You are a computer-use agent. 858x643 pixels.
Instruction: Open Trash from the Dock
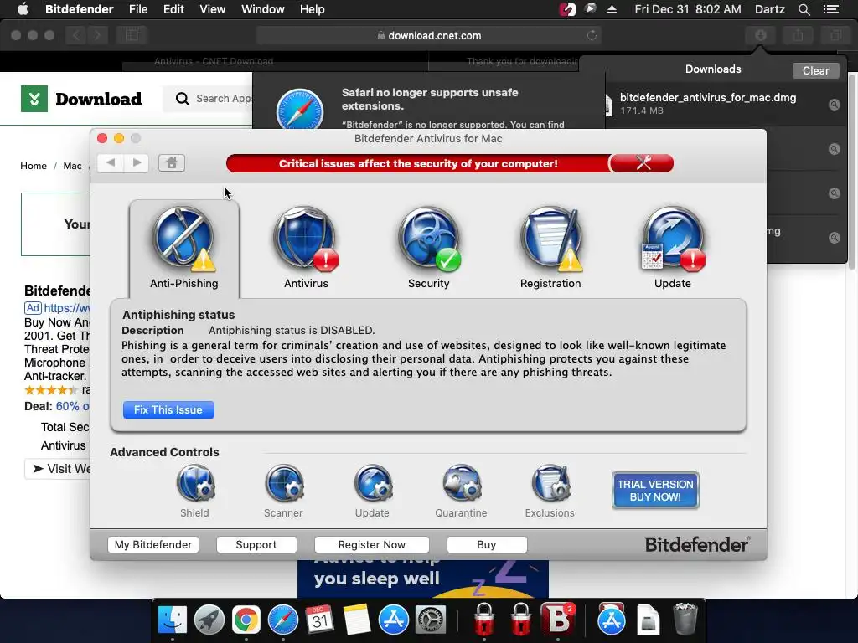tap(685, 620)
